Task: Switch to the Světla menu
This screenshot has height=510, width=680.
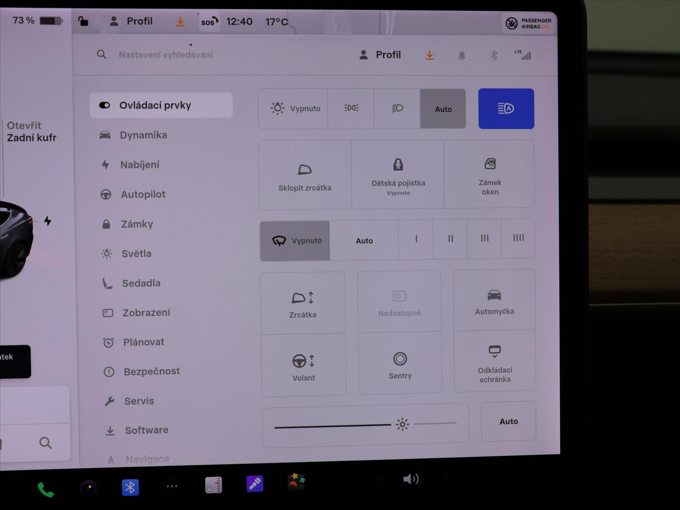Action: 136,254
